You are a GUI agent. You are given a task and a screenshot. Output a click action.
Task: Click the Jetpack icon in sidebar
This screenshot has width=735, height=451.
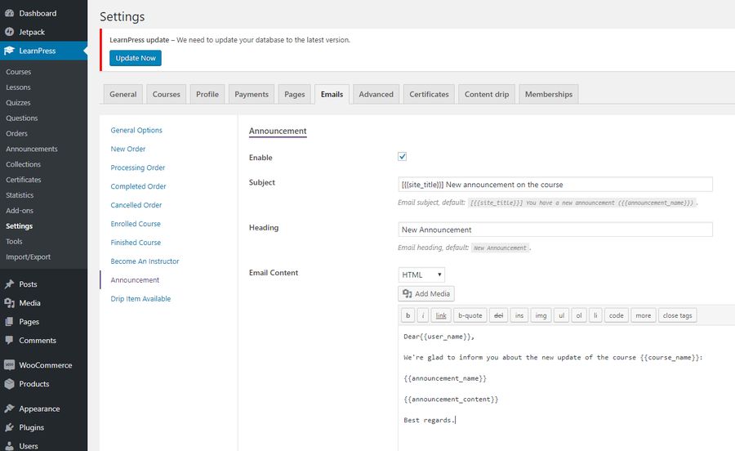click(9, 32)
